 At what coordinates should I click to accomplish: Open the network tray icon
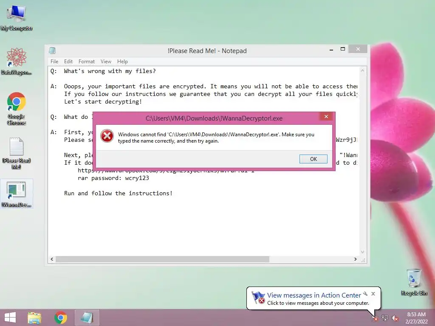(385, 318)
